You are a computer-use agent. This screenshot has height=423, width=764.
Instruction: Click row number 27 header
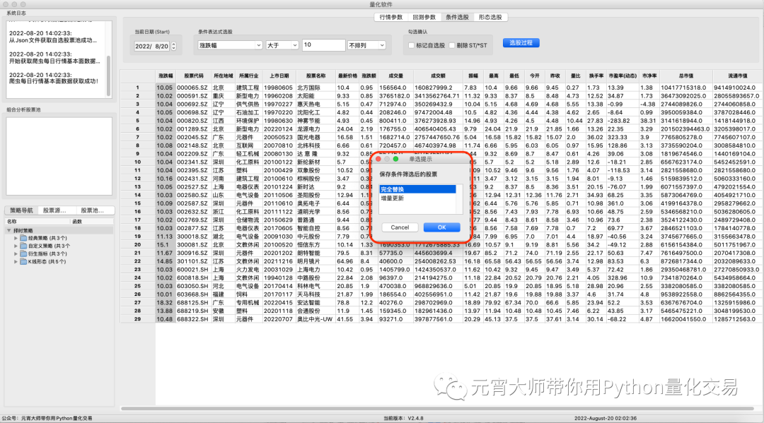(138, 302)
